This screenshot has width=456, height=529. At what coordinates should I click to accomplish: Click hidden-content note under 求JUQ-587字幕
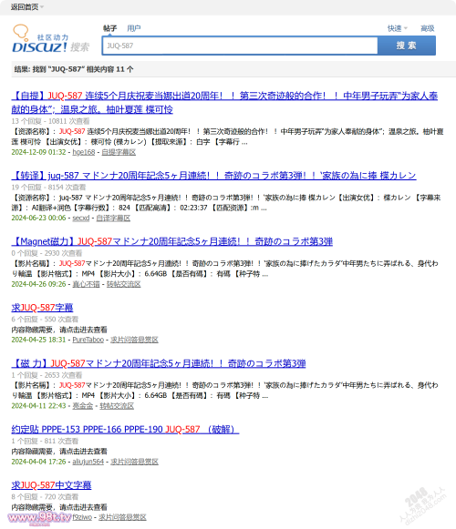[59, 330]
